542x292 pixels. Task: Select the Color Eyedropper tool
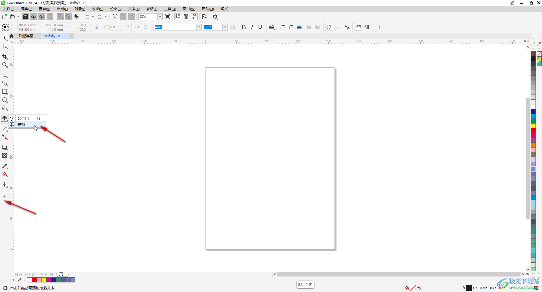pyautogui.click(x=5, y=166)
